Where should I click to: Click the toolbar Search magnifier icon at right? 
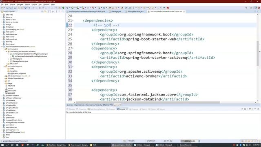click(246, 8)
